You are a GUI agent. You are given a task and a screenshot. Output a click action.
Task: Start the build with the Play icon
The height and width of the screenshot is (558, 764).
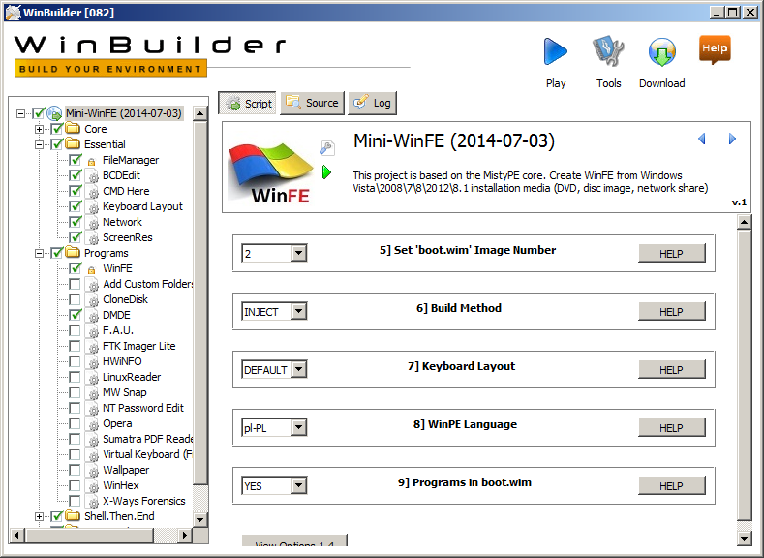[x=556, y=51]
